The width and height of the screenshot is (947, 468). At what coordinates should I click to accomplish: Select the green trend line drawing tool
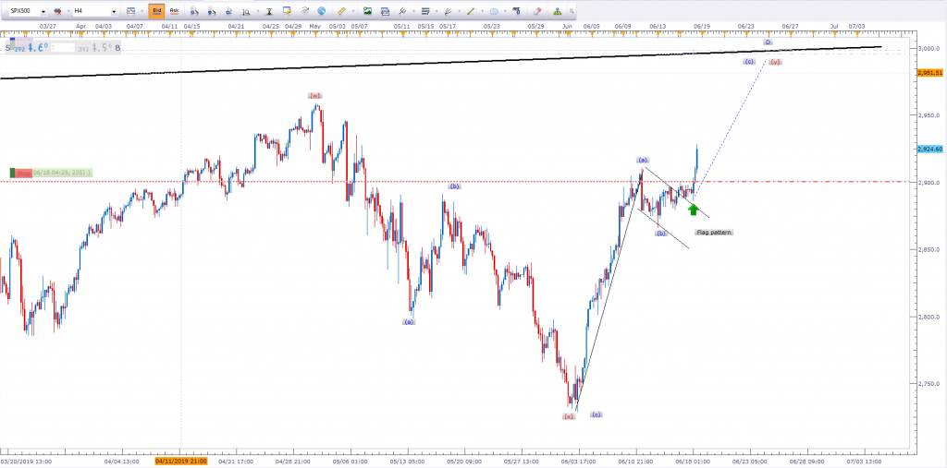[x=471, y=11]
